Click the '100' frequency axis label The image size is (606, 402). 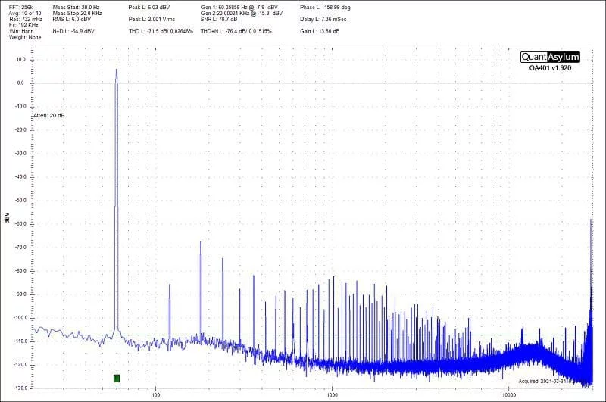(156, 395)
